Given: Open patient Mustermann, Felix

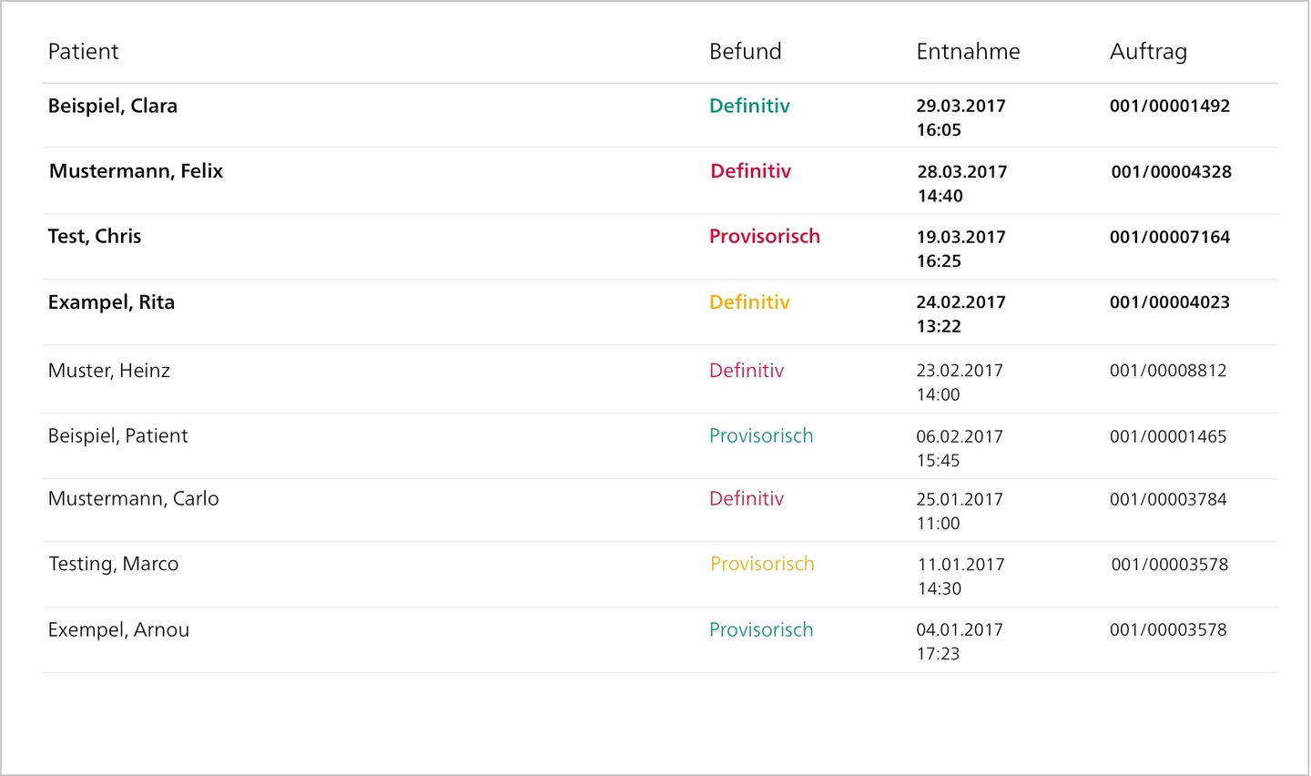Looking at the screenshot, I should tap(660, 181).
